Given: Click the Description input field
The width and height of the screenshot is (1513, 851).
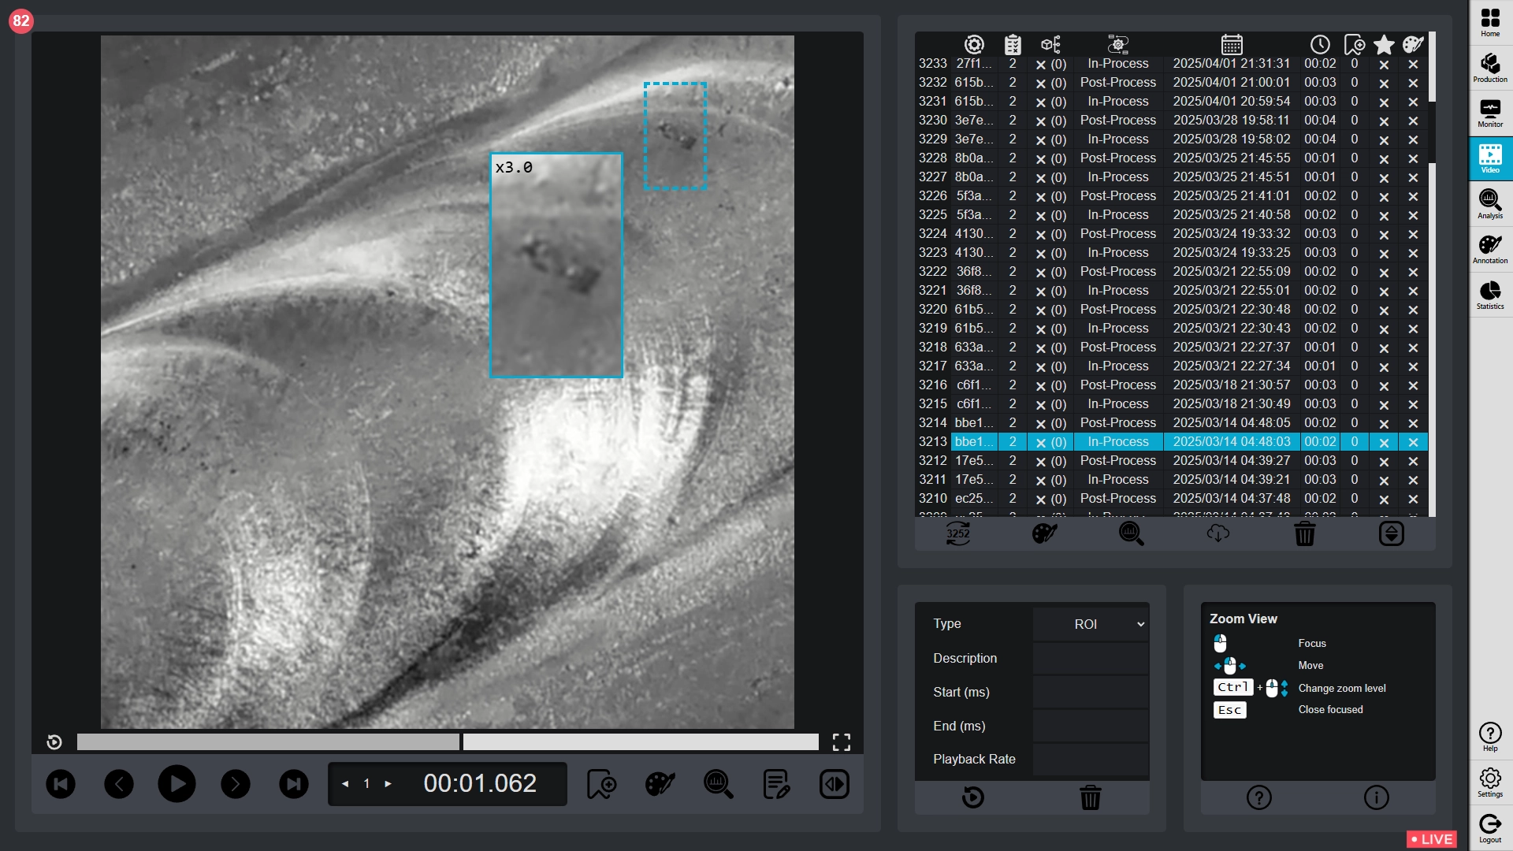Looking at the screenshot, I should pyautogui.click(x=1091, y=658).
